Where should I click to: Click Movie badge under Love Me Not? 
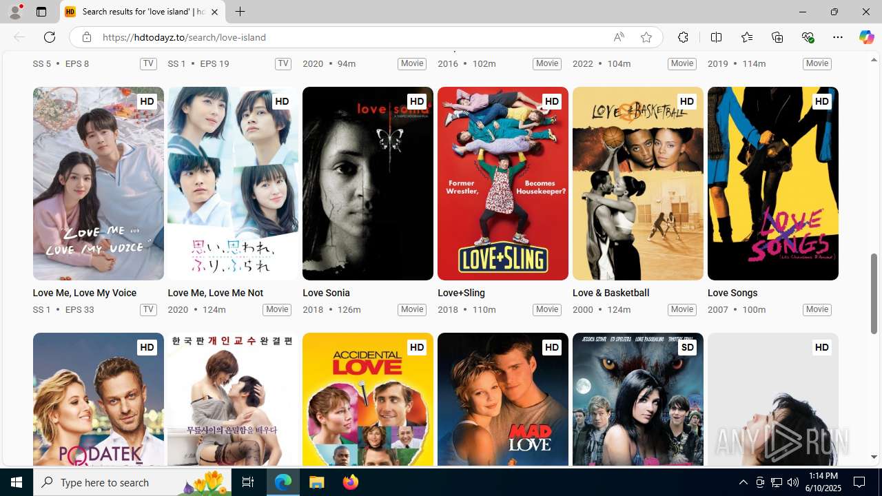[277, 309]
